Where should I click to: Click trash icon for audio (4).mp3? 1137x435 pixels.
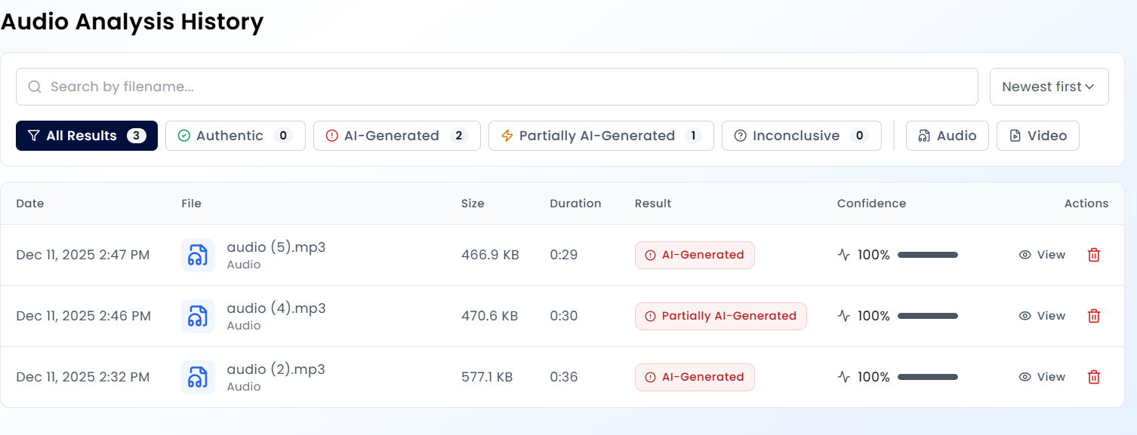[1093, 316]
